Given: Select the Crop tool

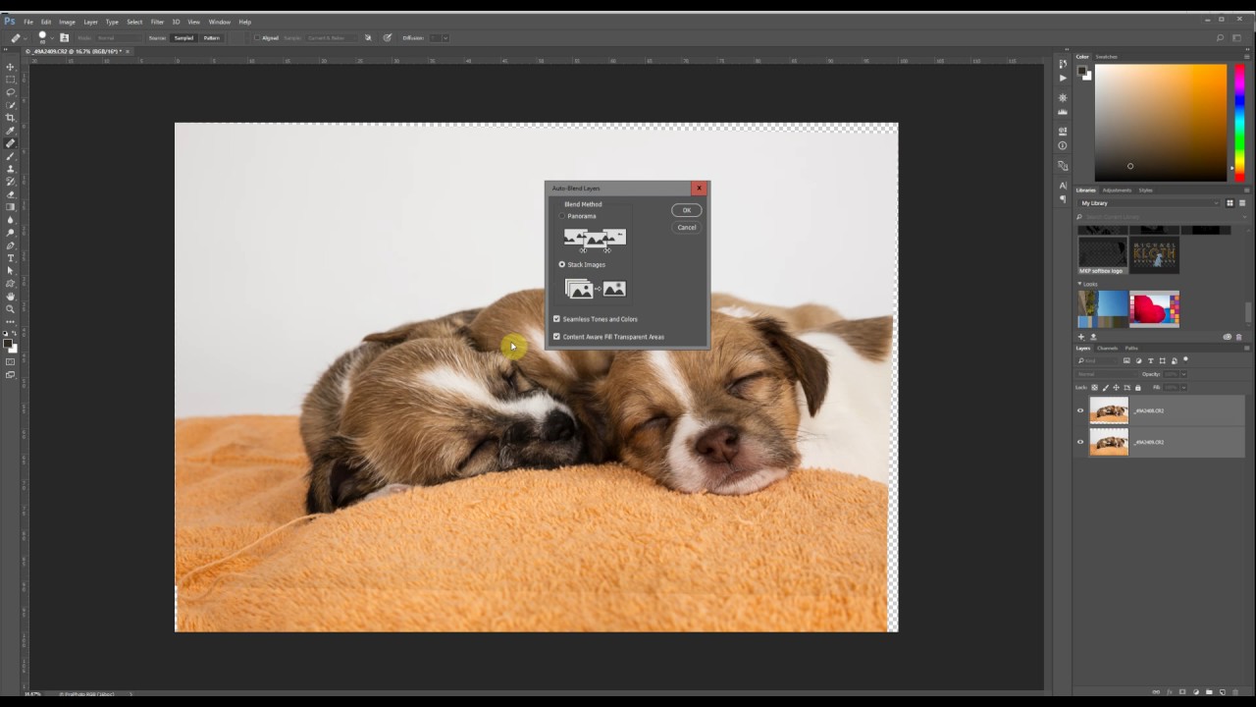Looking at the screenshot, I should [11, 117].
